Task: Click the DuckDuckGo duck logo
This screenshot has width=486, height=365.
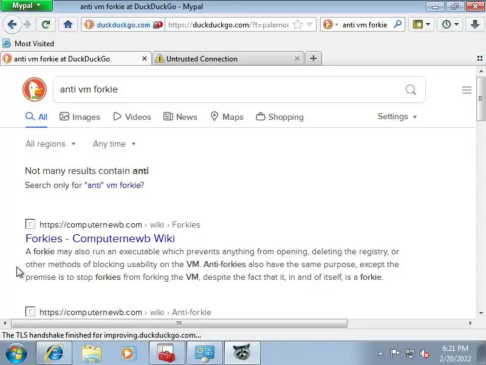Action: 35,89
